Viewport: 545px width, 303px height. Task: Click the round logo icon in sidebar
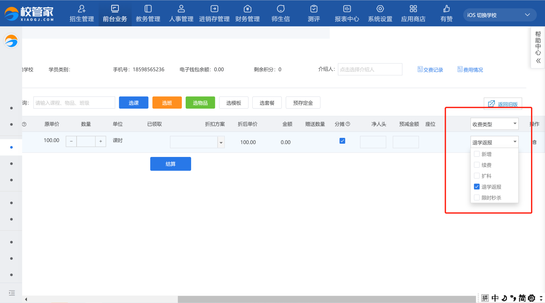click(11, 41)
